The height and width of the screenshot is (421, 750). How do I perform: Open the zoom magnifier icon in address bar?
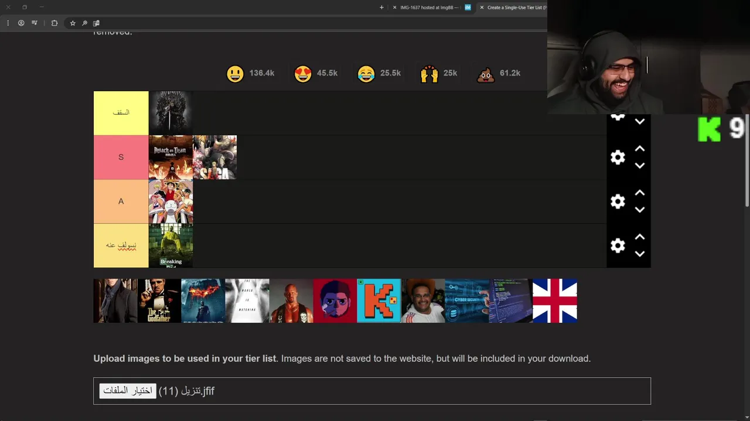coord(84,23)
